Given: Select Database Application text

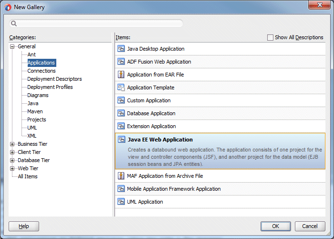Looking at the screenshot, I should [151, 113].
